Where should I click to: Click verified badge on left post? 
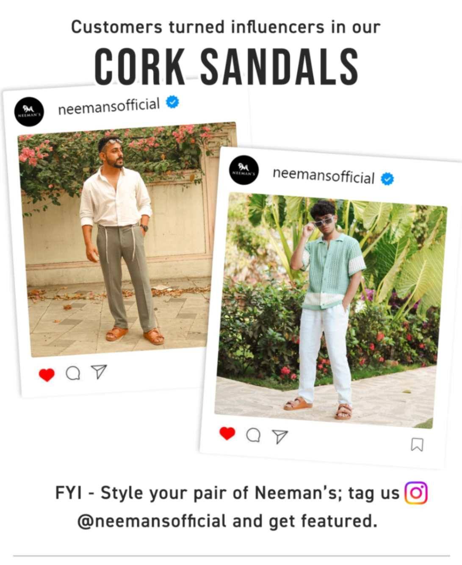[172, 102]
